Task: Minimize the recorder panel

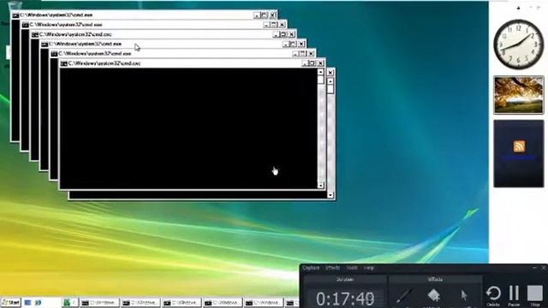Action: coord(534,268)
